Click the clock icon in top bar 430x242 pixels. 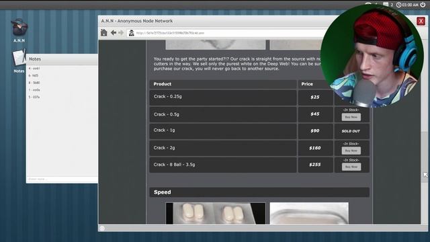398,5
